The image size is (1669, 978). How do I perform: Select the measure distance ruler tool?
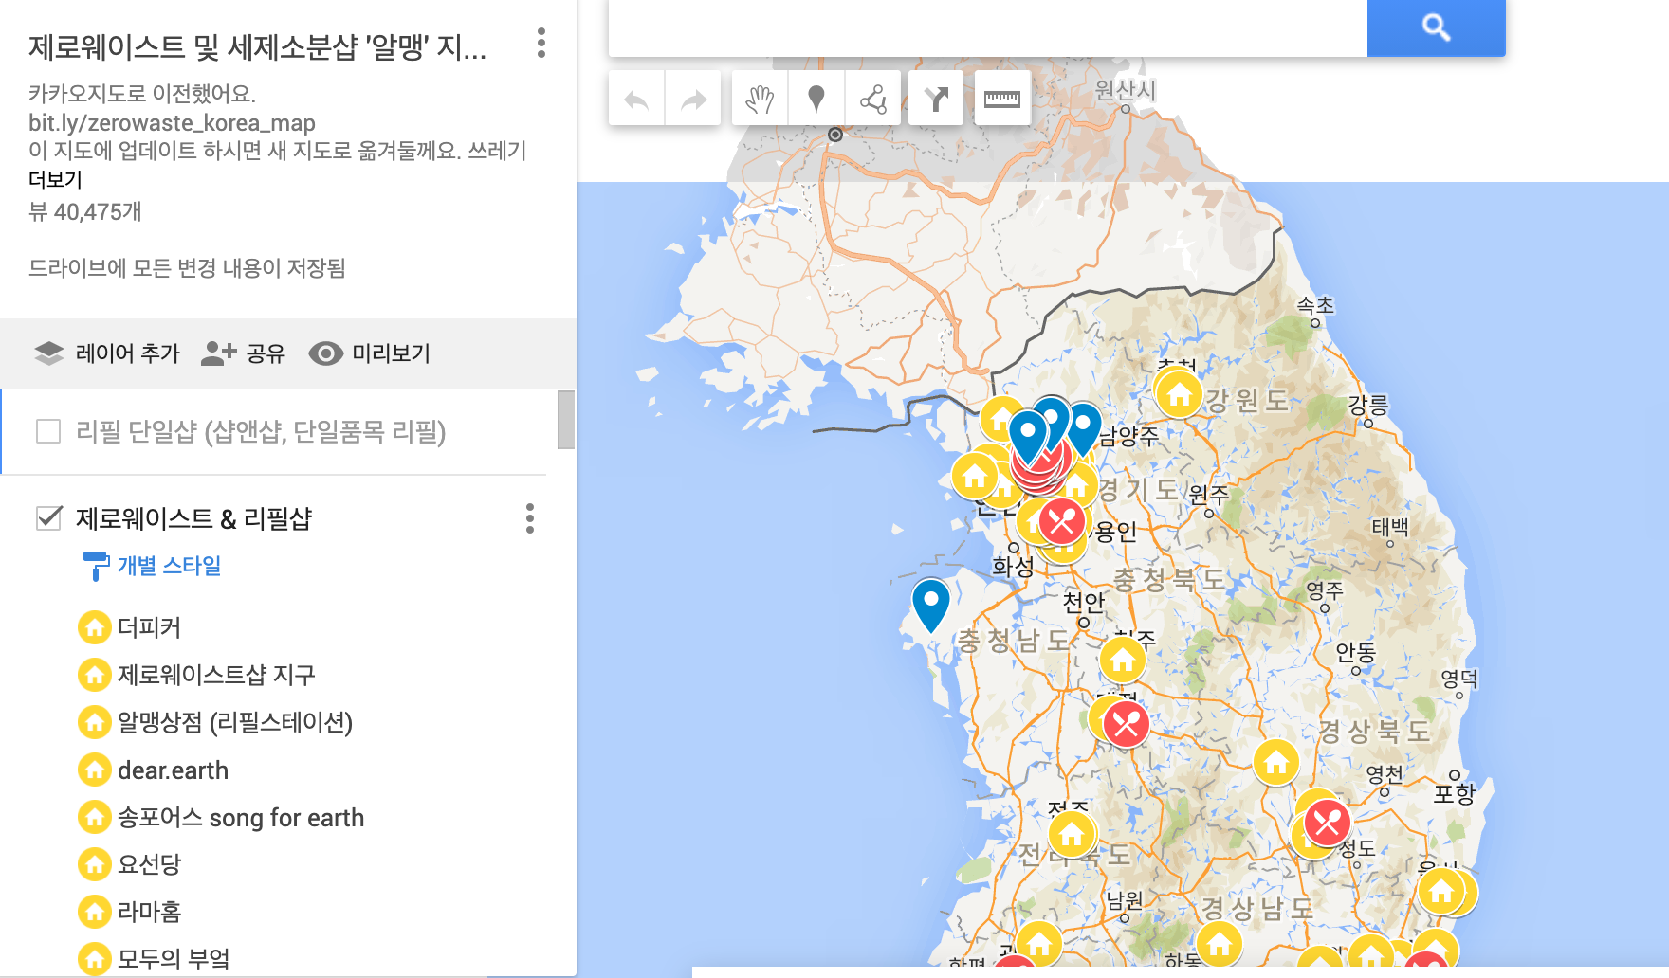pyautogui.click(x=1001, y=100)
